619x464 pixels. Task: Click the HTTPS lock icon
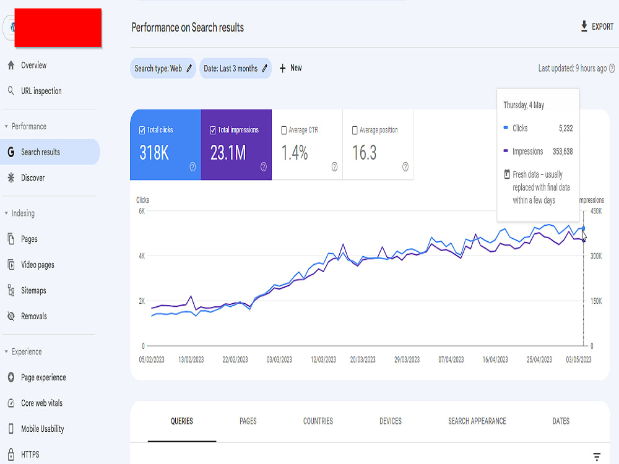pyautogui.click(x=11, y=454)
